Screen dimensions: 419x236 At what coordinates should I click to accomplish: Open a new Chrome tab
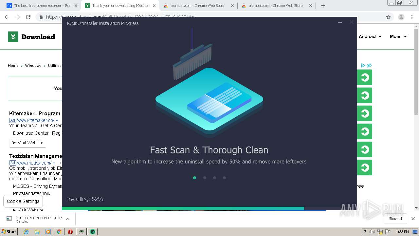[x=323, y=6]
